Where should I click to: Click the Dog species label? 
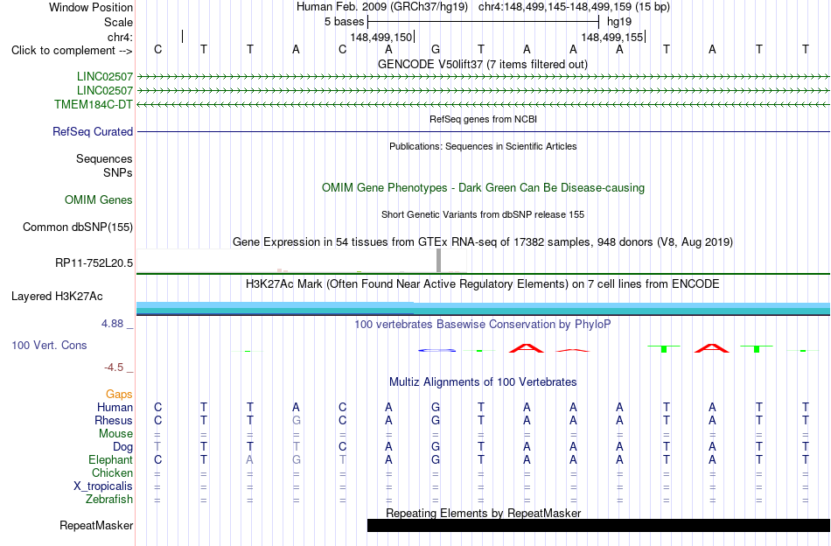(122, 447)
